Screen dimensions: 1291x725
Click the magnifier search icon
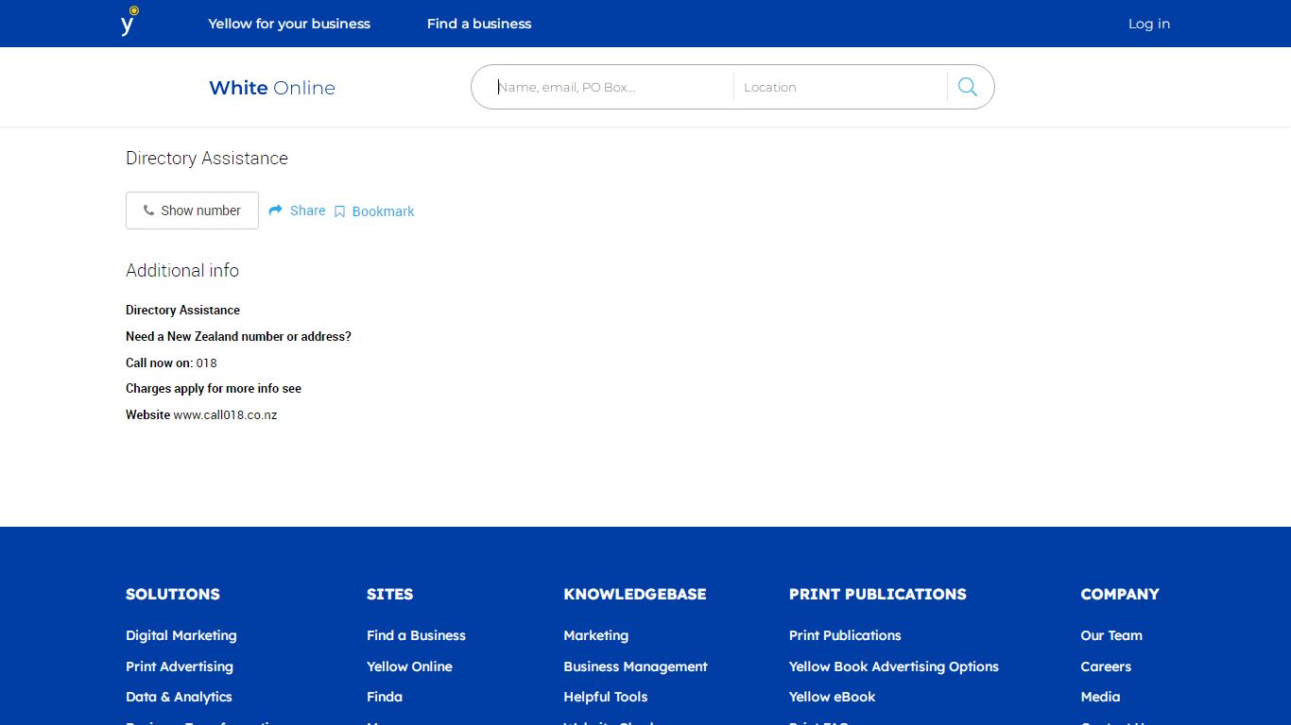coord(967,87)
